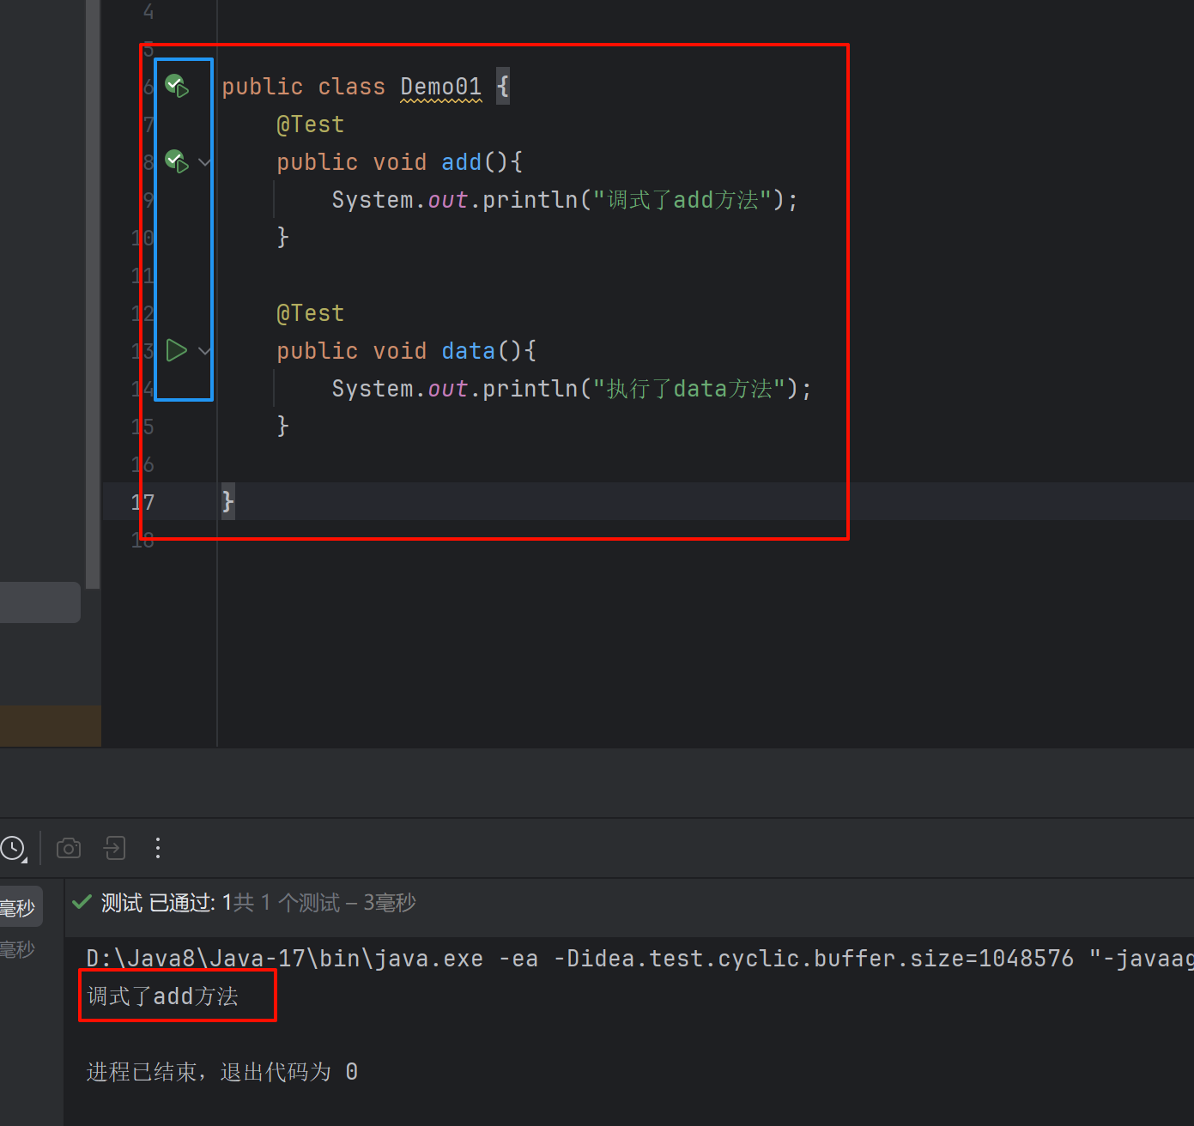Click the run icon beside add() method
Viewport: 1194px width, 1126px height.
coord(177,161)
